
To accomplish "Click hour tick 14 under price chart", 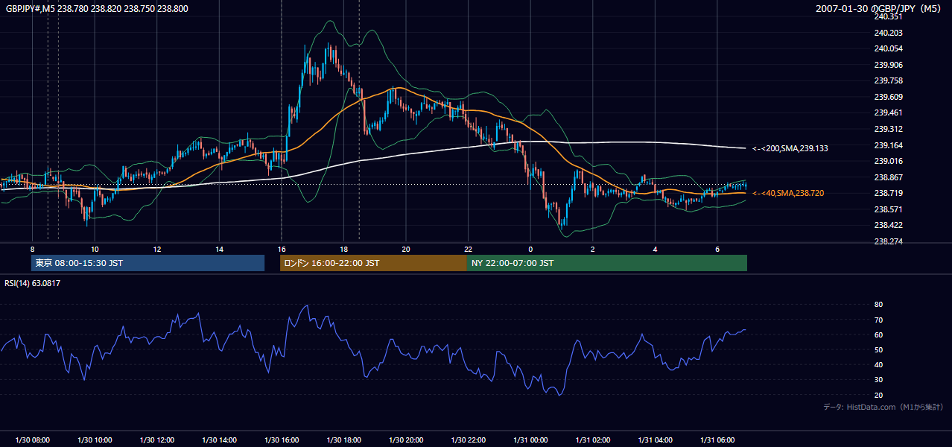I will [219, 249].
